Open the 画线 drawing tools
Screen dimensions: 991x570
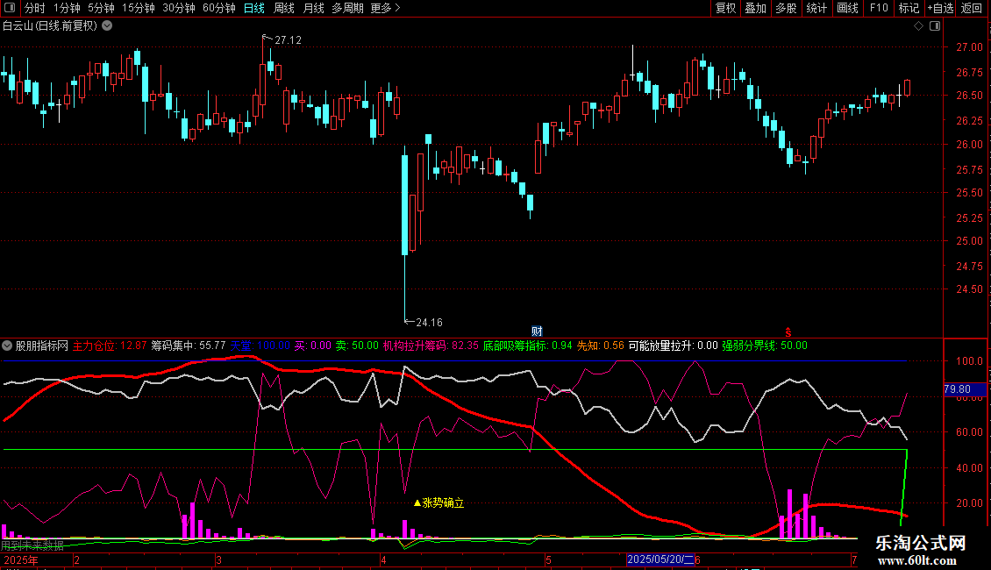pos(847,8)
